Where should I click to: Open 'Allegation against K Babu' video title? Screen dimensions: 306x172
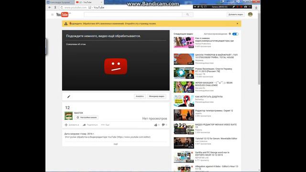[x=217, y=168]
